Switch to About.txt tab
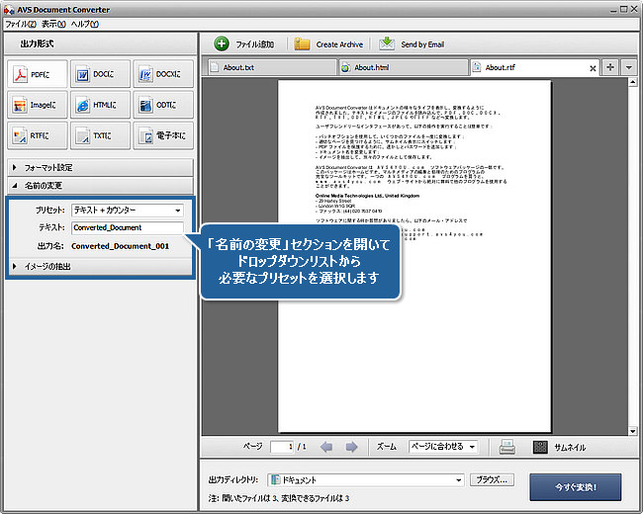The width and height of the screenshot is (643, 514). [270, 67]
